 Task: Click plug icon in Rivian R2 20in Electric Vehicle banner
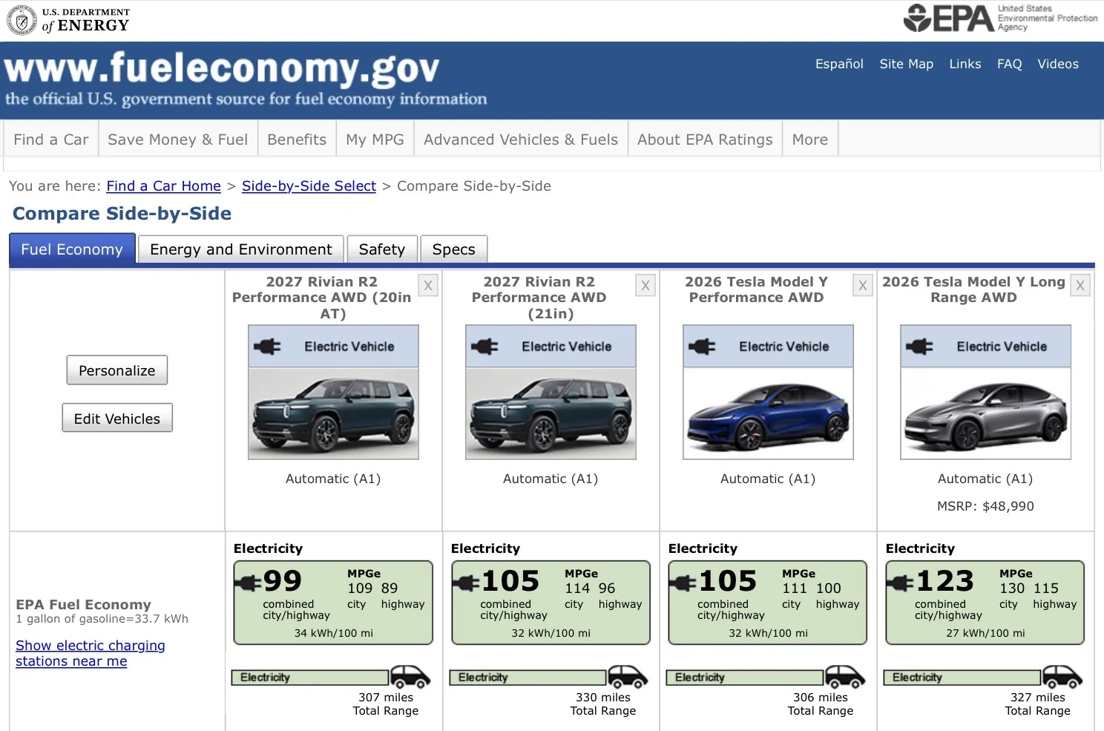click(x=267, y=347)
